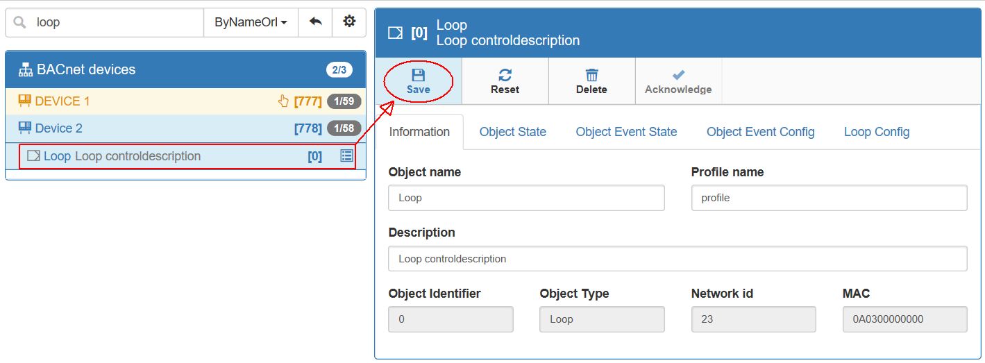Image resolution: width=985 pixels, height=363 pixels.
Task: Switch to the Object State tab
Action: click(512, 132)
